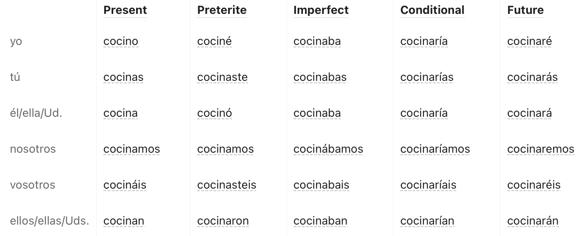Select the preterite form cociné
Viewport: 578px width, 236px height.
coord(214,42)
